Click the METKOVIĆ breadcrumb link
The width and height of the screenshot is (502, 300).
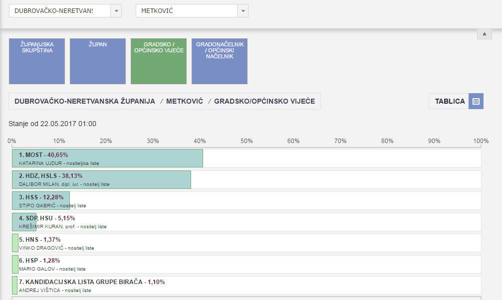click(185, 101)
